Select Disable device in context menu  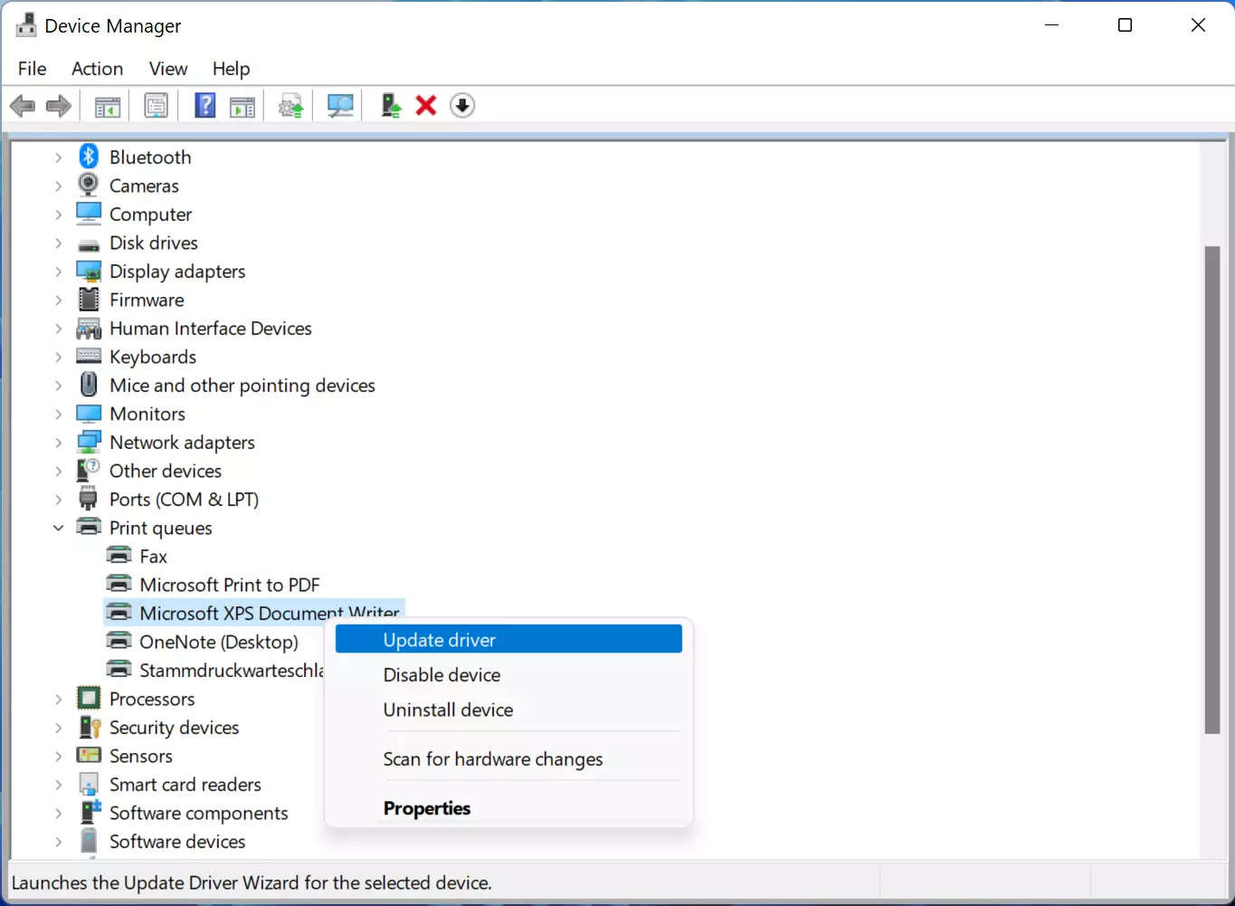click(x=442, y=675)
